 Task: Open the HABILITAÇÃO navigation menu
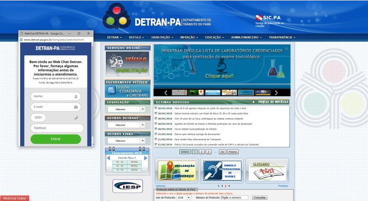click(x=162, y=37)
